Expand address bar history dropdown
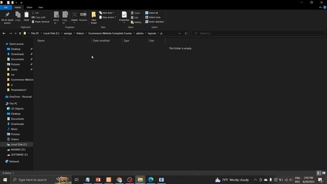The image size is (327, 184). [x=179, y=33]
